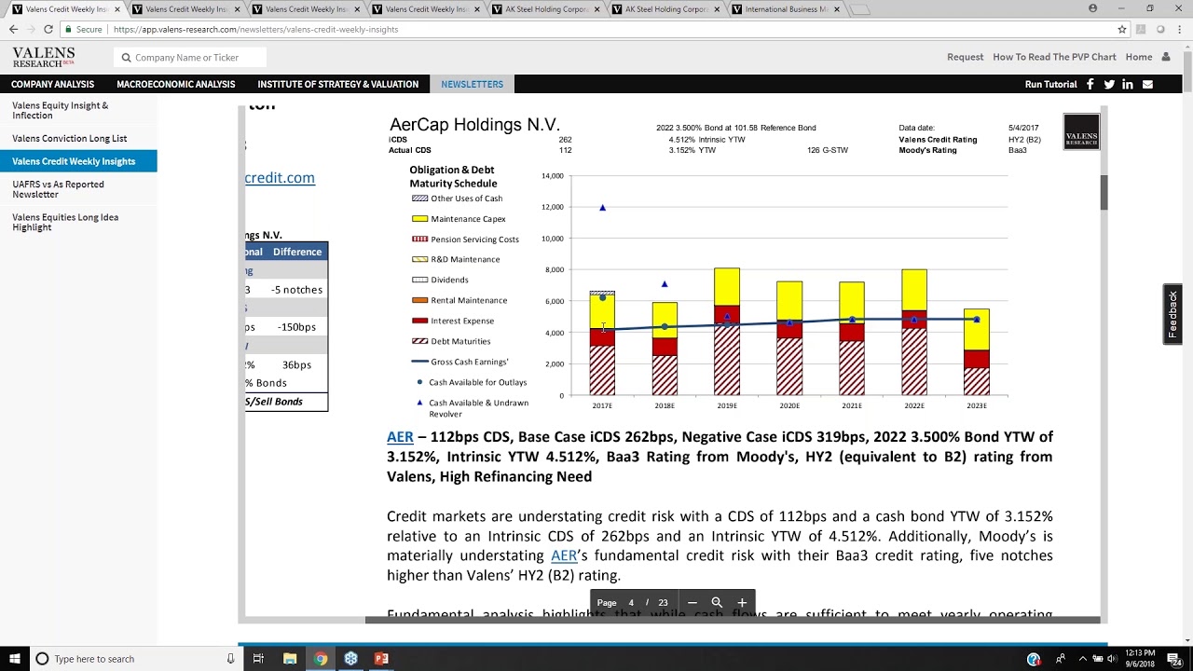Click the Request link
Image resolution: width=1193 pixels, height=671 pixels.
(966, 57)
